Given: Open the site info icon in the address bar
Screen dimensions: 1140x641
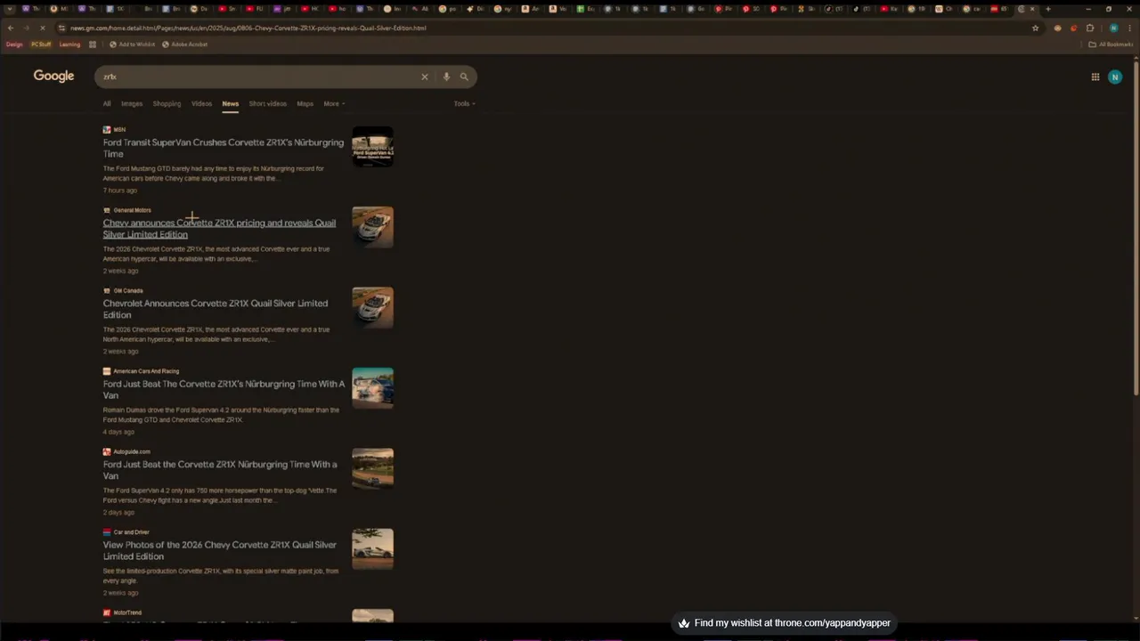Looking at the screenshot, I should tap(61, 28).
